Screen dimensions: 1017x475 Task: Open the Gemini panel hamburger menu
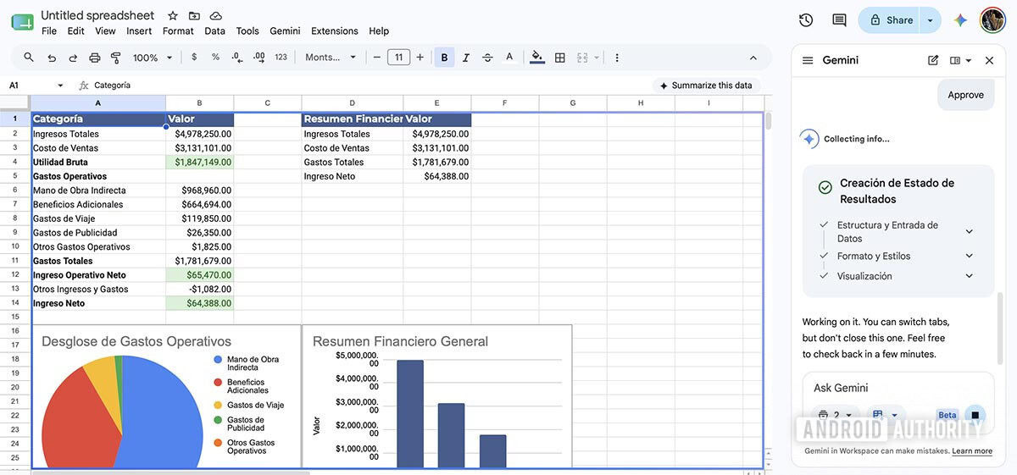pyautogui.click(x=808, y=61)
